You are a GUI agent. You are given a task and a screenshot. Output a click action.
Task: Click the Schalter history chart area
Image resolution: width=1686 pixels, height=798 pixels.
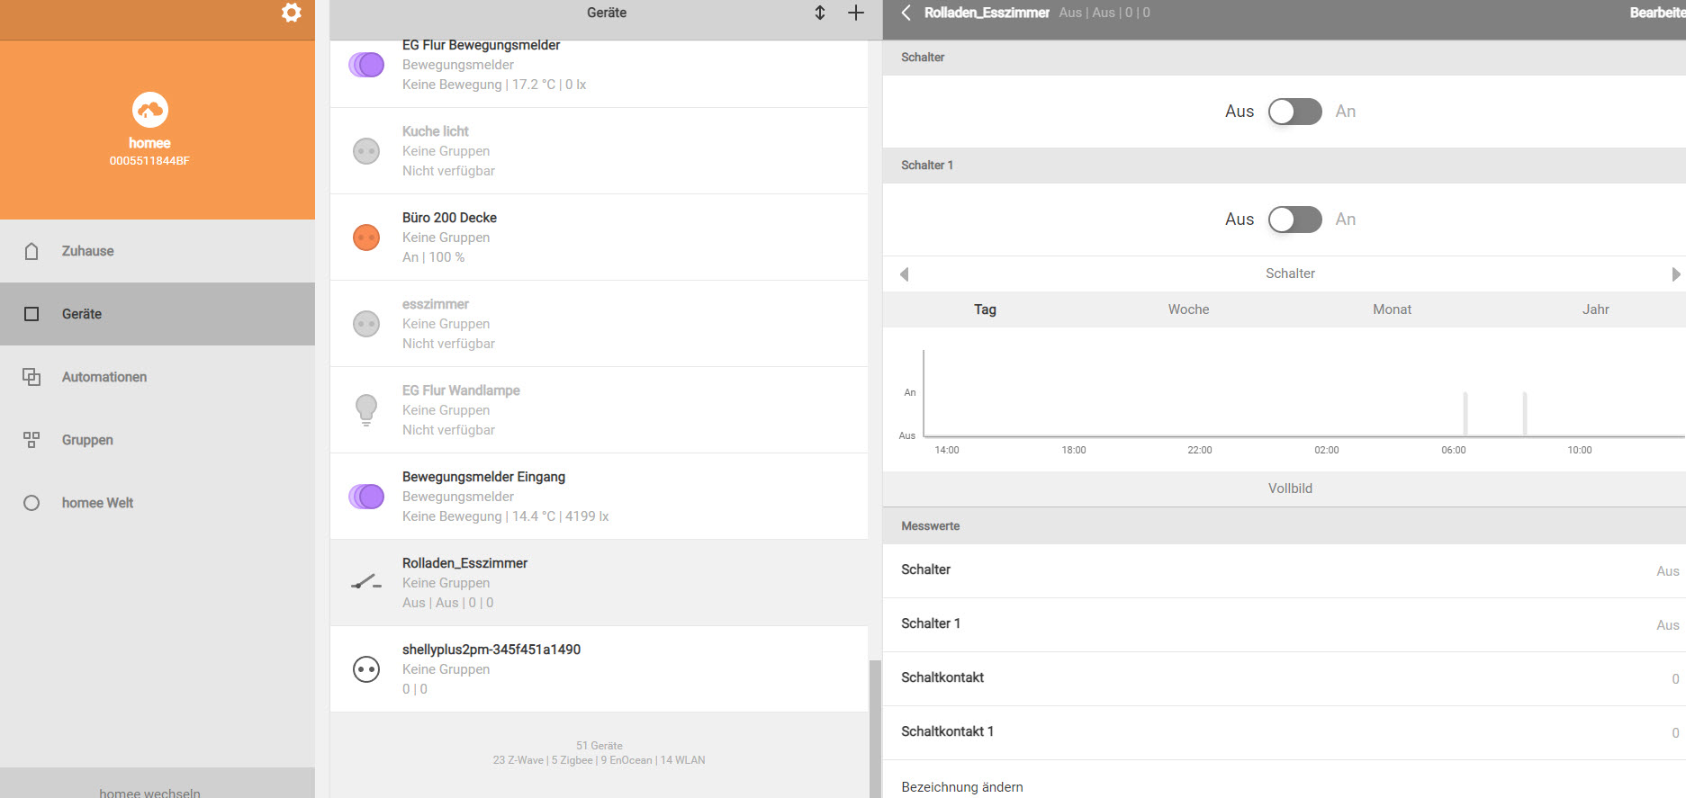pos(1303,394)
